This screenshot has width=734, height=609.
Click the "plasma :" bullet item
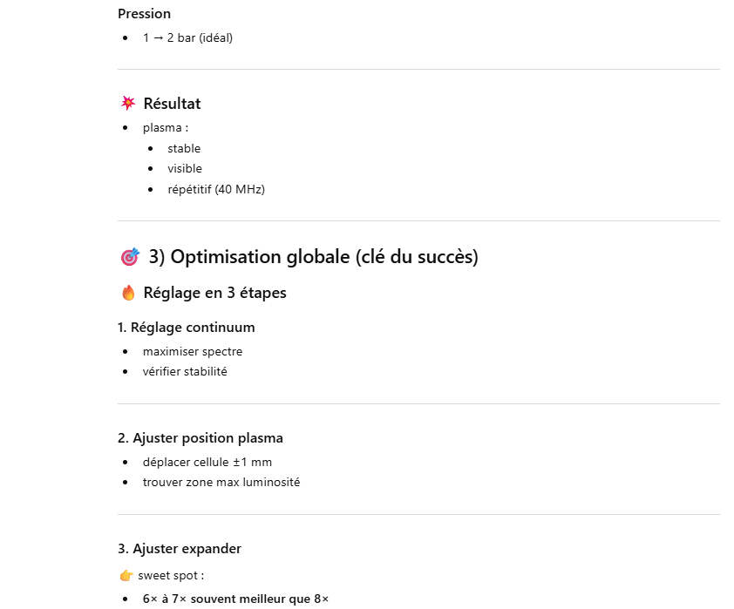[166, 128]
